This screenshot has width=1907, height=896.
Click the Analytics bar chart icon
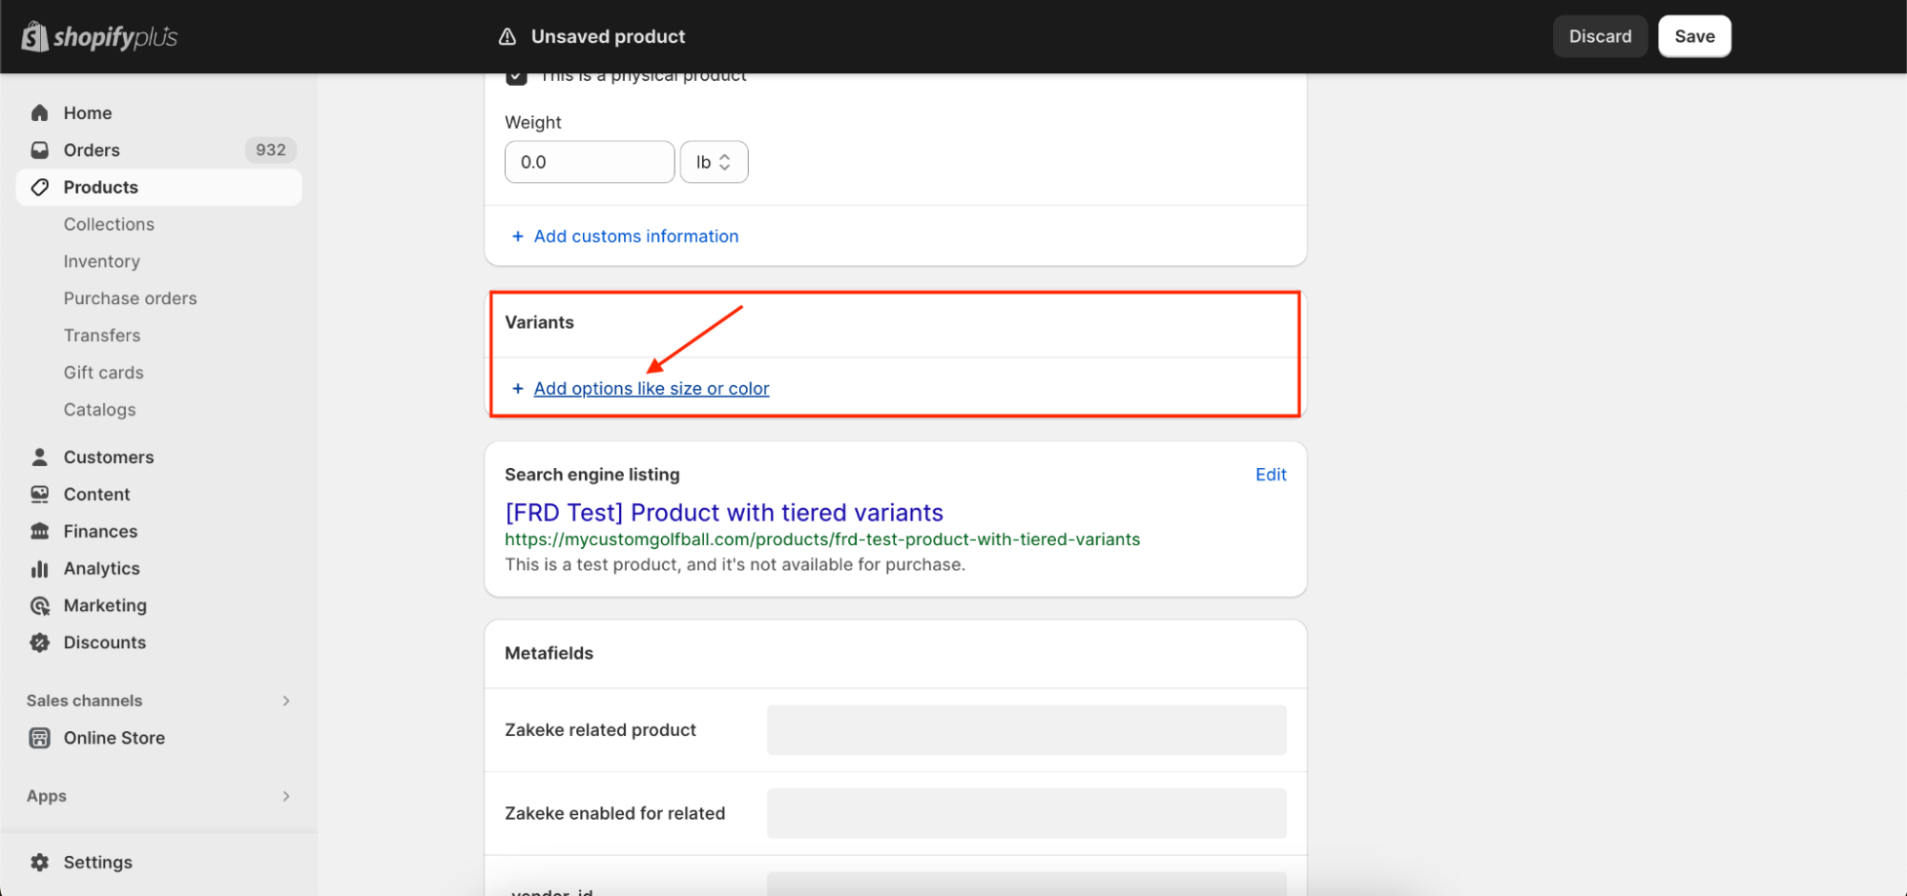point(39,568)
